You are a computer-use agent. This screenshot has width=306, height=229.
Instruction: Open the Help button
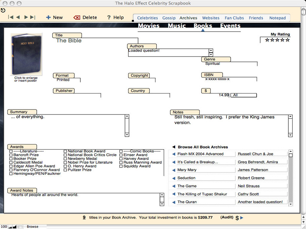coord(116,18)
